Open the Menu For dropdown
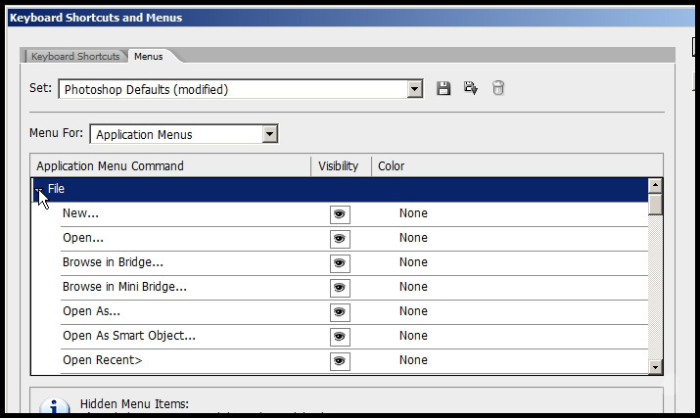This screenshot has width=700, height=418. pyautogui.click(x=270, y=134)
